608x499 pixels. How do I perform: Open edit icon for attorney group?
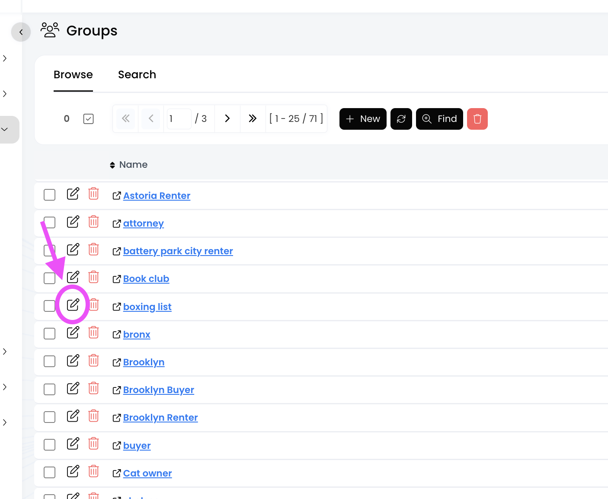(x=73, y=222)
